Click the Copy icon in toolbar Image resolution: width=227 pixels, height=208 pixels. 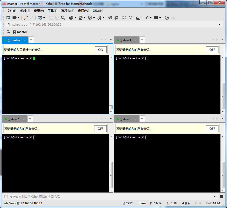(51, 18)
